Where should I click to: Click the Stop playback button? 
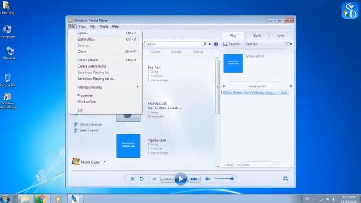[x=154, y=179]
